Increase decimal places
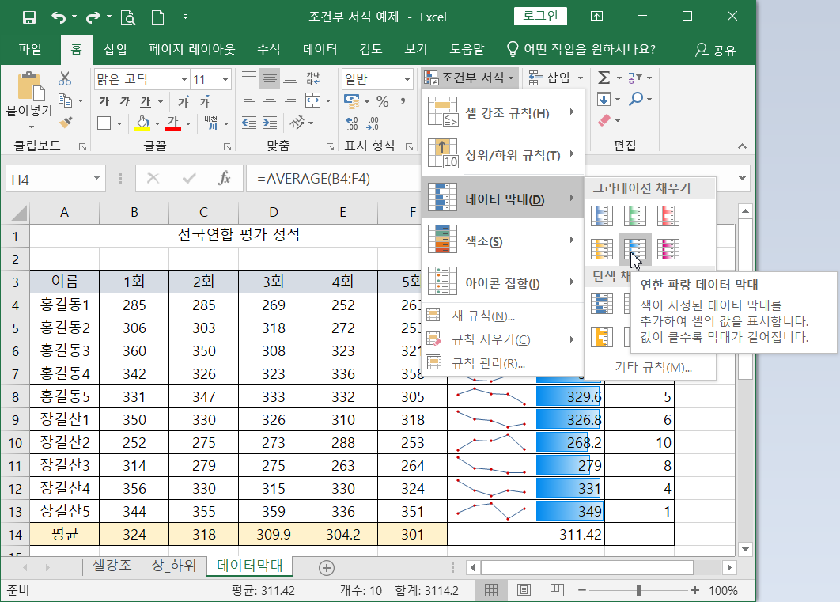 [x=352, y=123]
